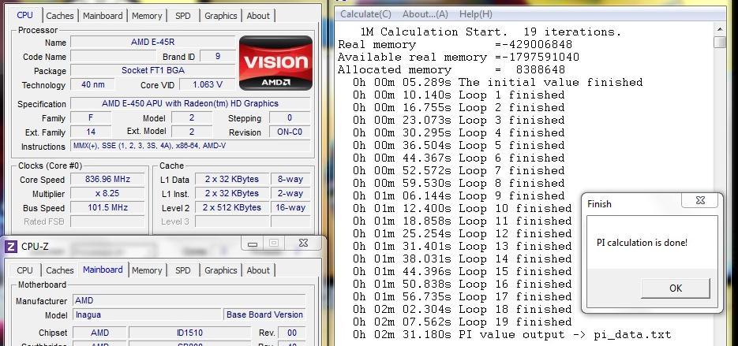This screenshot has width=738, height=346.
Task: Select the CPU tab in the Processor window
Action: 25,15
